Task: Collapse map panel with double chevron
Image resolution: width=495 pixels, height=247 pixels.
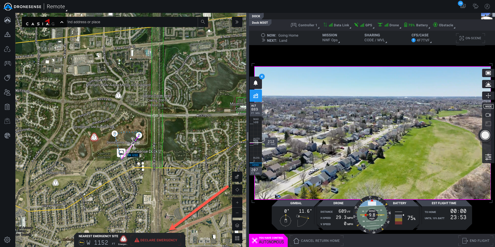Action: 237,22
